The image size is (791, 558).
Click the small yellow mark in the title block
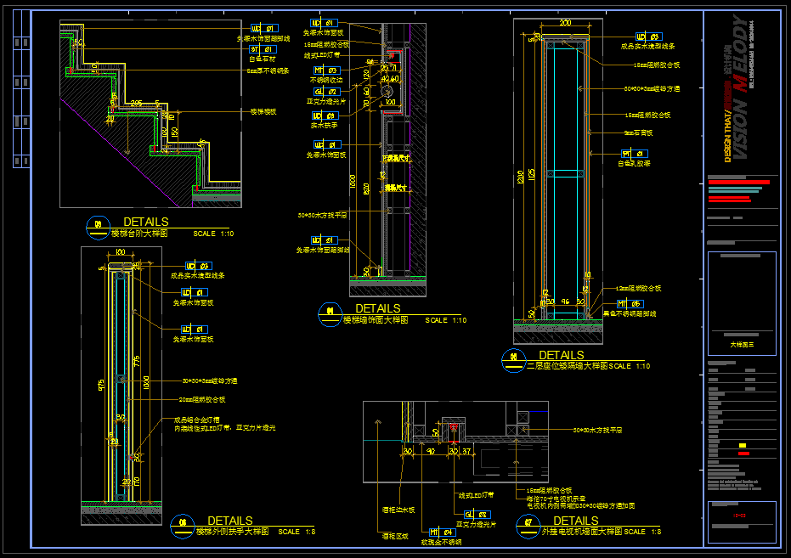tap(743, 445)
